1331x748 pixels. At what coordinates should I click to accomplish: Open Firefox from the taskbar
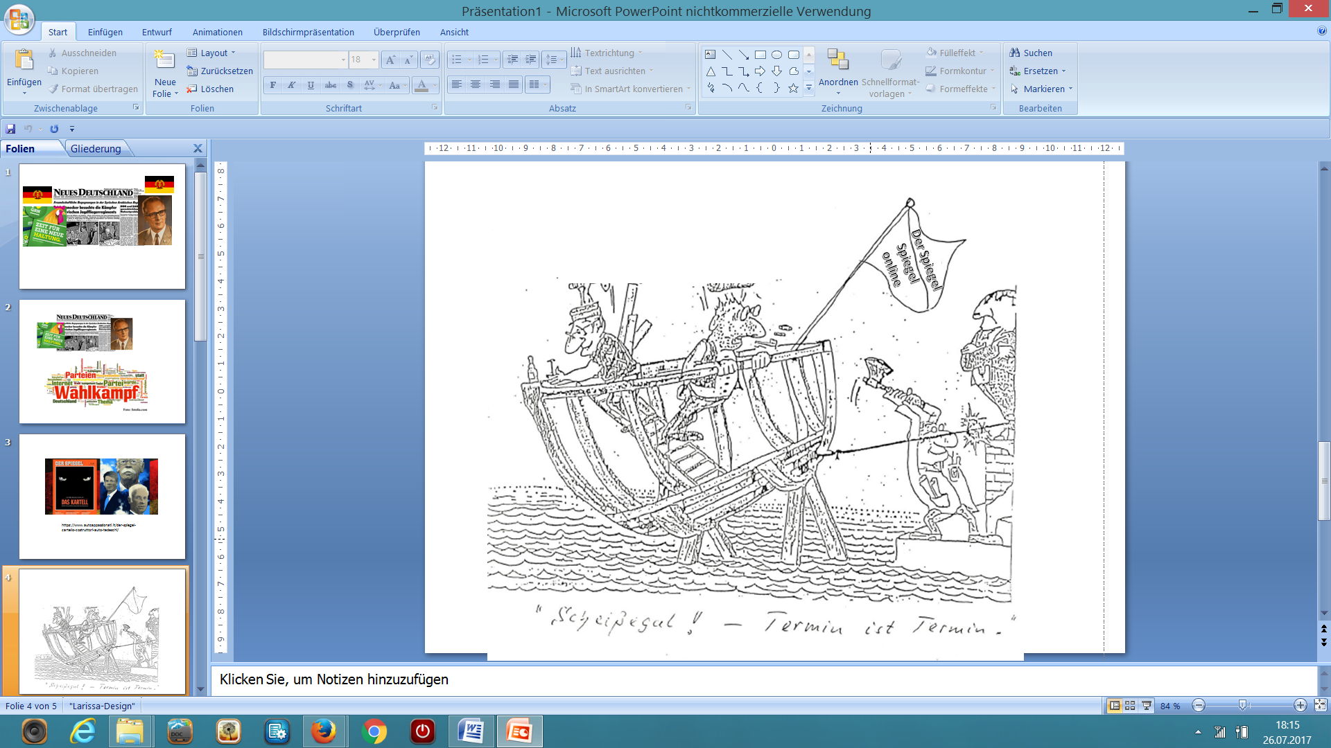(x=324, y=731)
